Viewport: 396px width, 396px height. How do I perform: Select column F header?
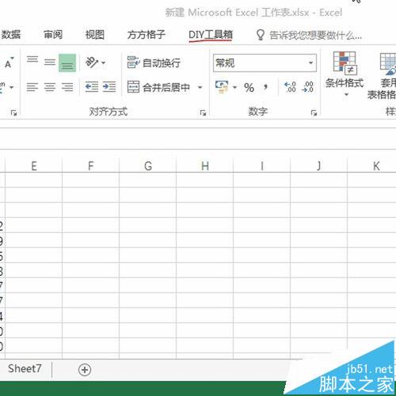point(91,166)
